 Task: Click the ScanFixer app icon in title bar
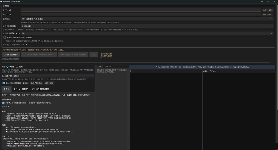pyautogui.click(x=1, y=1)
